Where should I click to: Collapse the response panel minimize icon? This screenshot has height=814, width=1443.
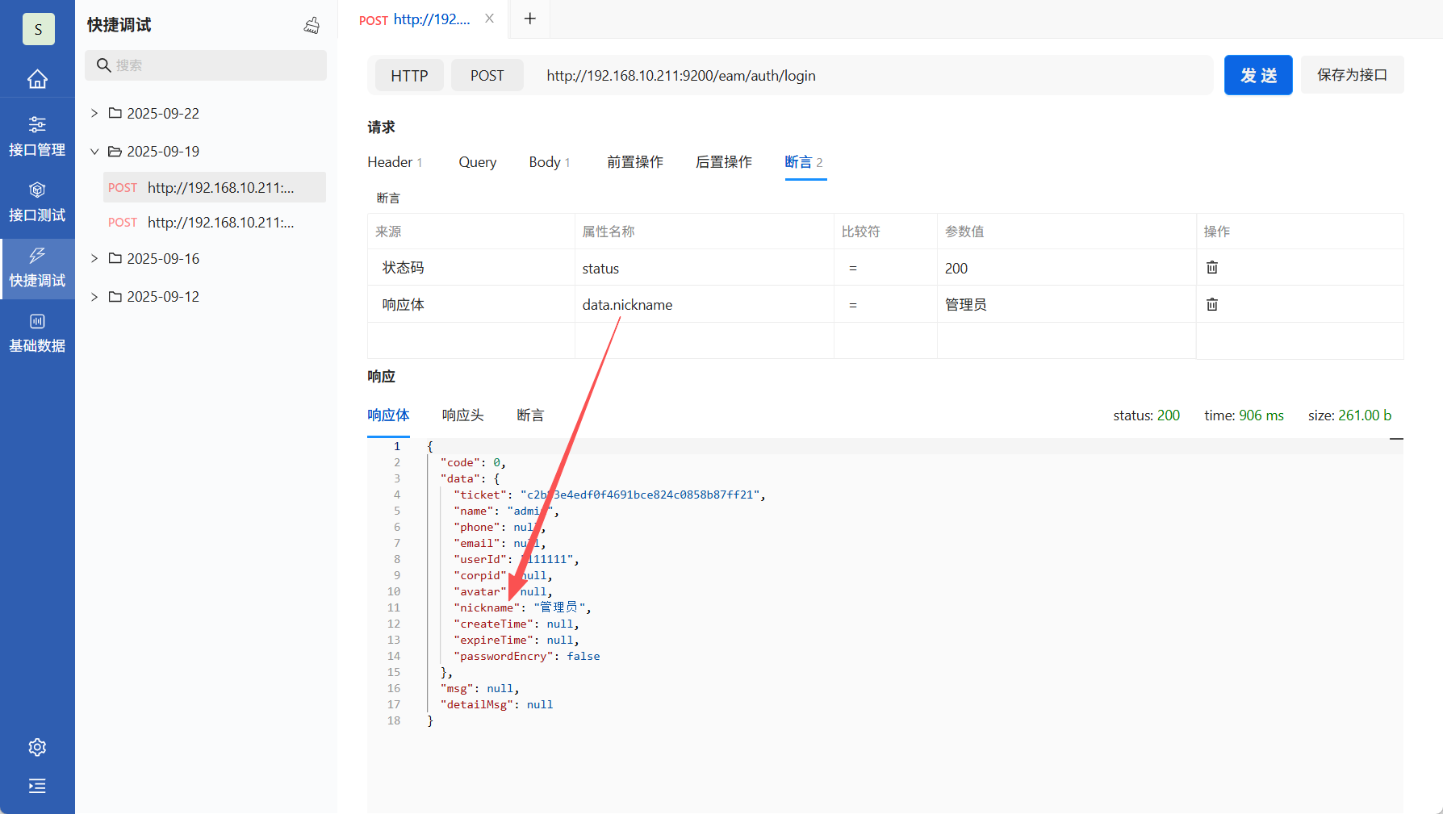click(1396, 439)
